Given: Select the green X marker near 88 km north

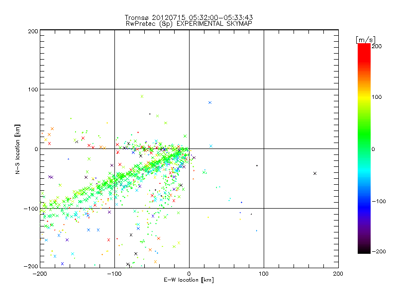Looking at the screenshot, I should (142, 96).
